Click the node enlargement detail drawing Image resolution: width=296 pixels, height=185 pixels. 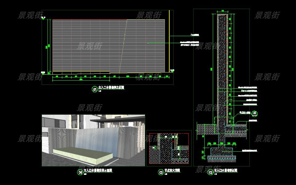169,148
